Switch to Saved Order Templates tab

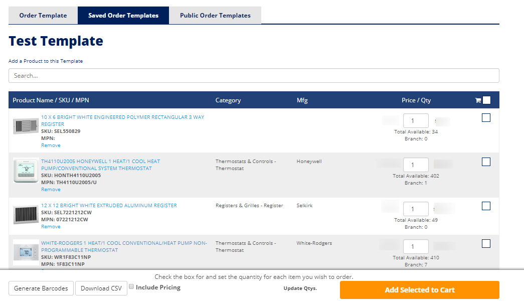[123, 16]
